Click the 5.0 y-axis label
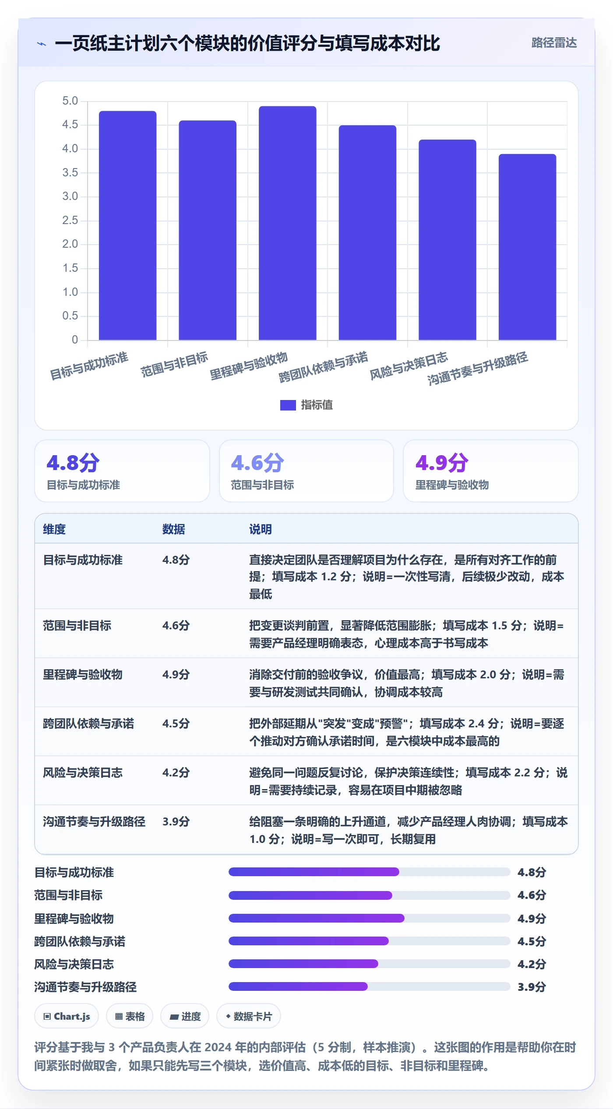This screenshot has height=1109, width=613. coord(70,101)
